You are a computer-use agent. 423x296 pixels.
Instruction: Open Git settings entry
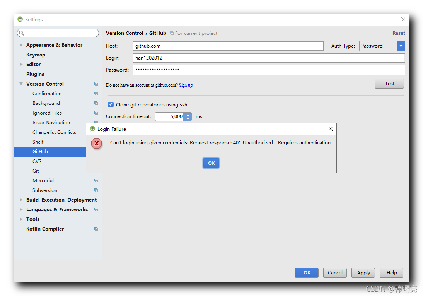tap(36, 171)
